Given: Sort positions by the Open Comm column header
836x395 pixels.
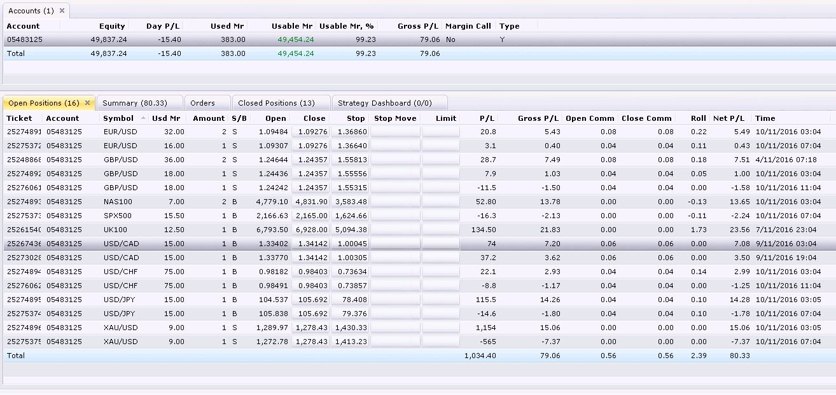Looking at the screenshot, I should (590, 118).
